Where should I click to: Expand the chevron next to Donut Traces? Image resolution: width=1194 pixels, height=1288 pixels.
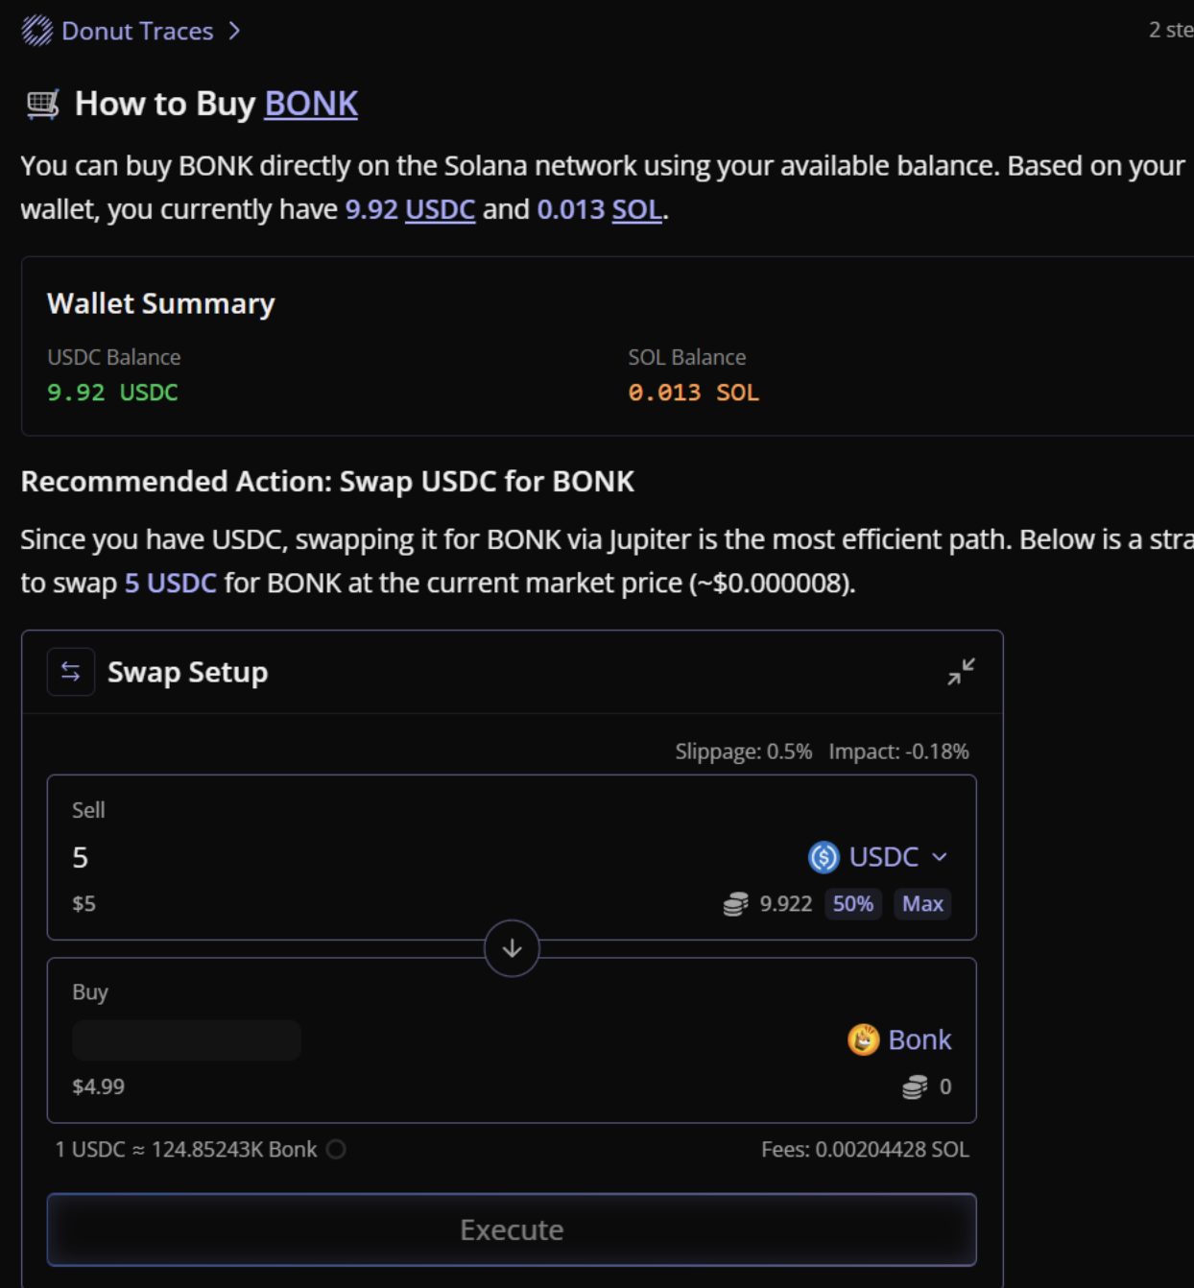(235, 31)
